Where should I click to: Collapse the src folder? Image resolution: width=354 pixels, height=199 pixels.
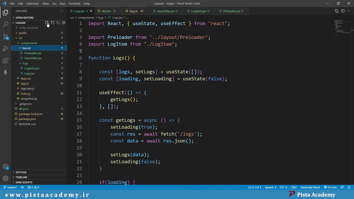click(x=39, y=38)
